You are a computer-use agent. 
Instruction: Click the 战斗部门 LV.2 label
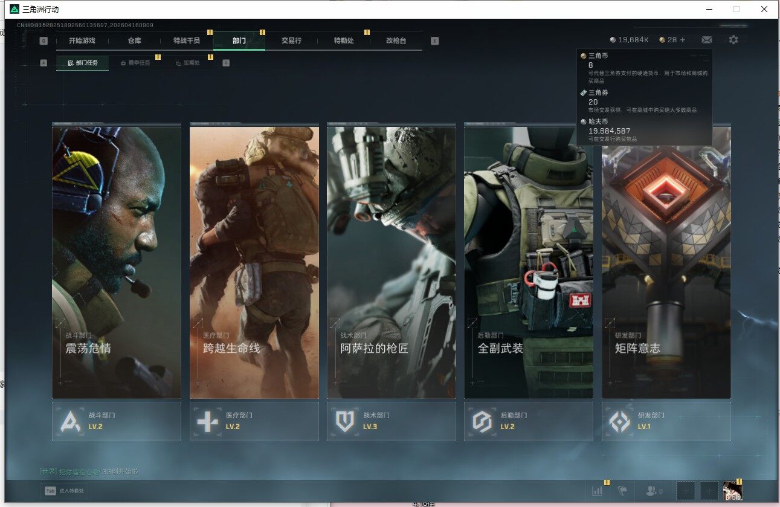95,427
